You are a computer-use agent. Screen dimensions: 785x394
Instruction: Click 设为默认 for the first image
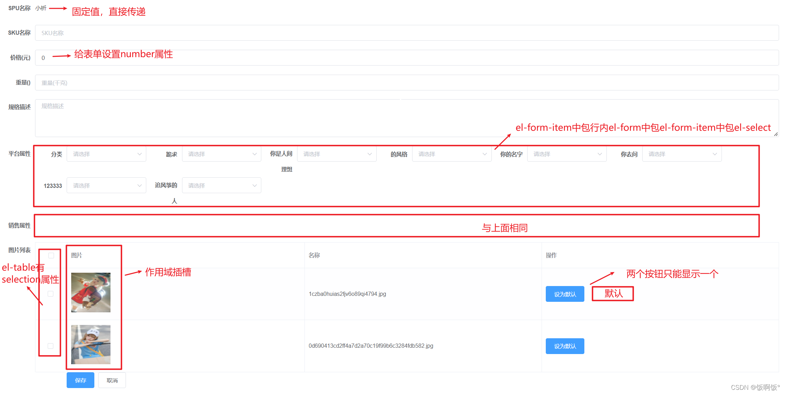pyautogui.click(x=565, y=294)
